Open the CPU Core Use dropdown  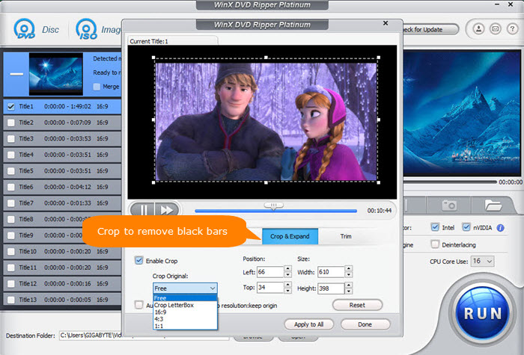tap(483, 262)
